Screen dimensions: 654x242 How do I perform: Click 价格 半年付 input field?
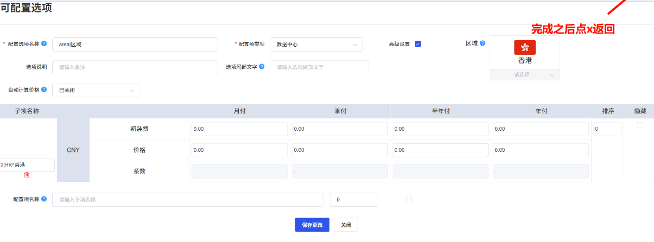[440, 150]
